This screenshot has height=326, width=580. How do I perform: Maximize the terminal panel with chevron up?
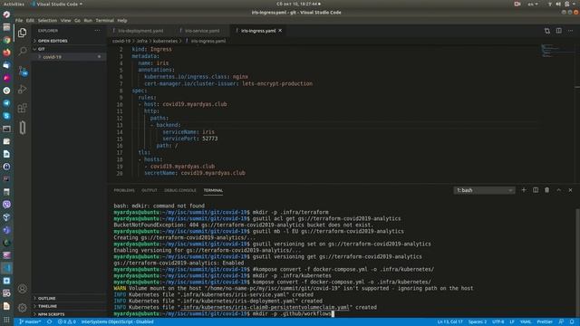(x=558, y=190)
